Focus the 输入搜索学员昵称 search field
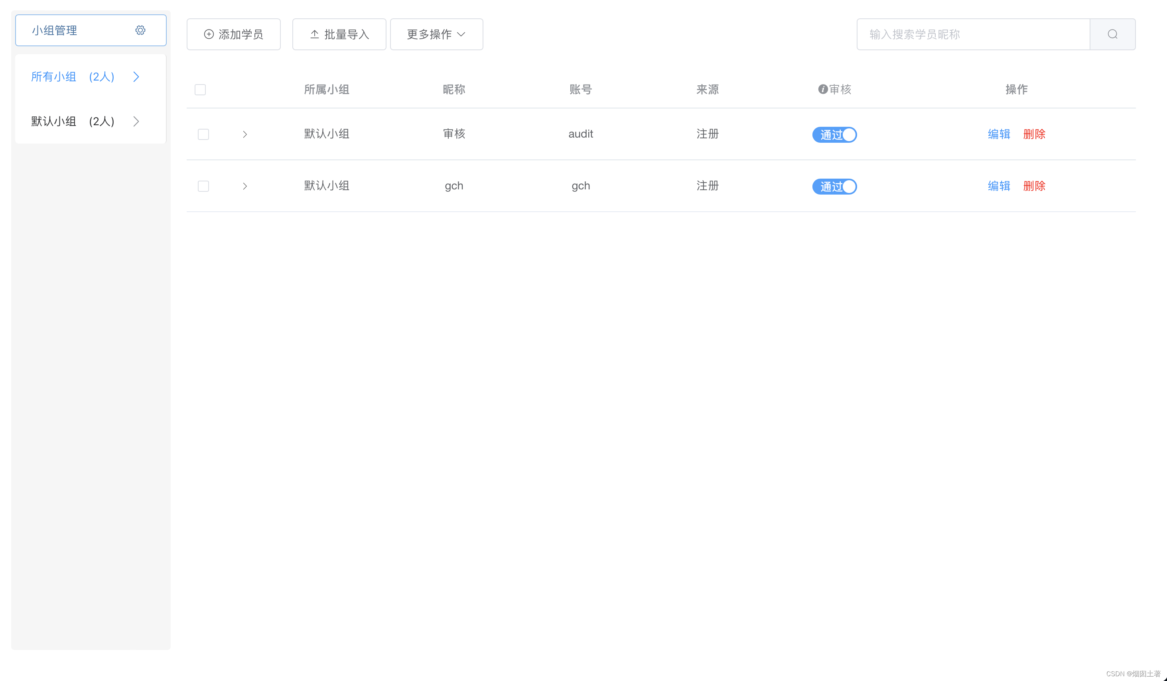The image size is (1167, 681). 972,34
